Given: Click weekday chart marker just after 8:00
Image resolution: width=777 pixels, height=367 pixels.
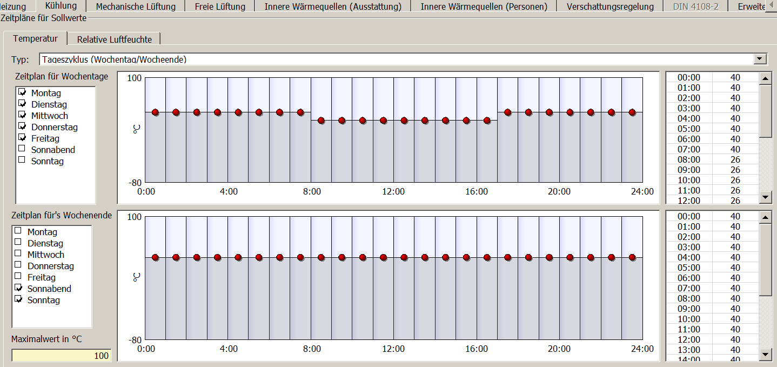Looking at the screenshot, I should (321, 121).
